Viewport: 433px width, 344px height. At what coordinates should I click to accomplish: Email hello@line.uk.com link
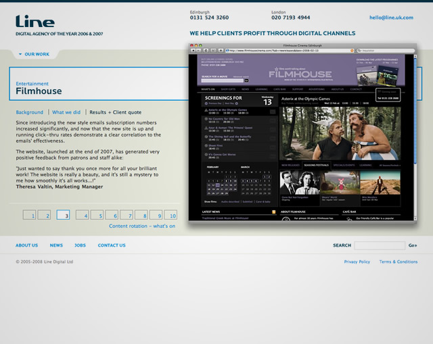click(391, 18)
